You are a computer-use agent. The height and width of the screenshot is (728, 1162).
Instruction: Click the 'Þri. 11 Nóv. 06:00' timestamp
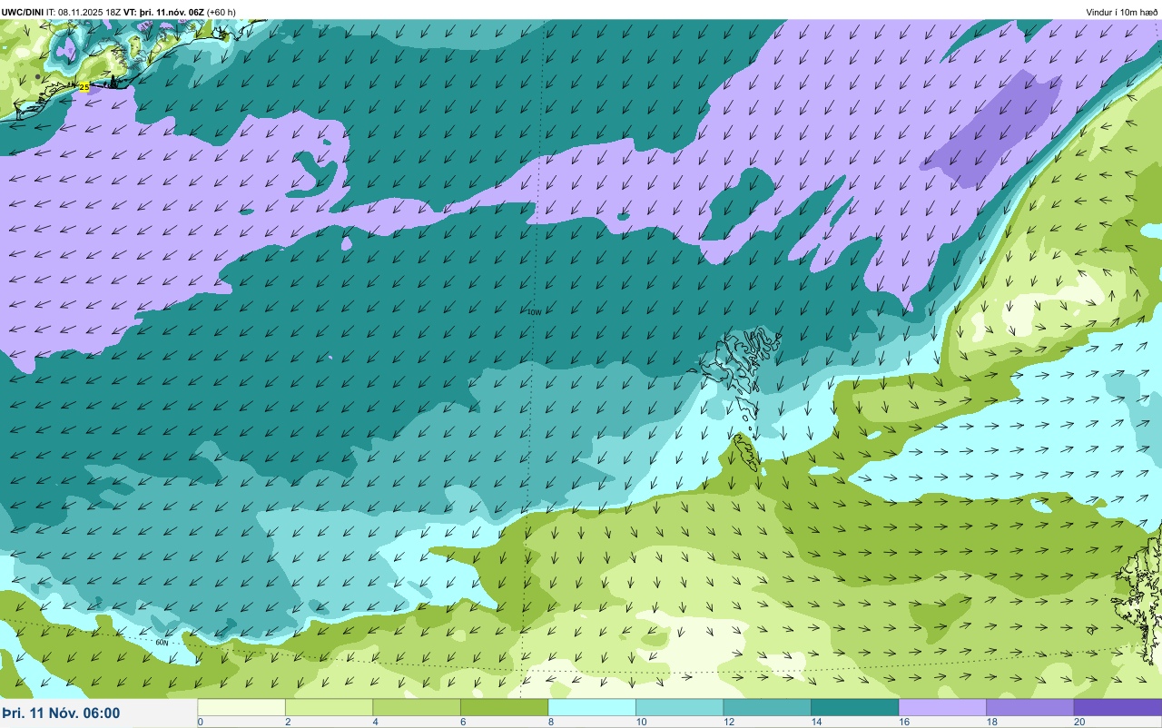click(61, 713)
